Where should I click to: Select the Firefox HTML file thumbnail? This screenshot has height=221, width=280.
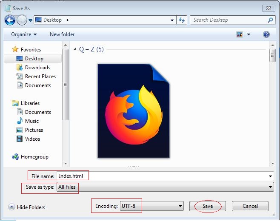tap(134, 111)
